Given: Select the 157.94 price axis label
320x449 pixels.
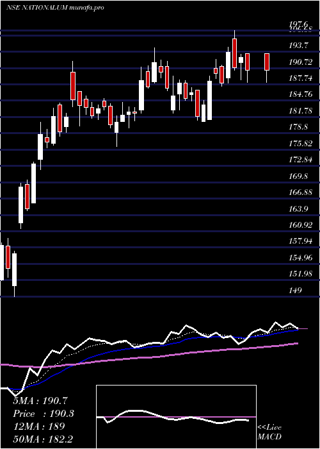Looking at the screenshot, I should click(301, 241).
